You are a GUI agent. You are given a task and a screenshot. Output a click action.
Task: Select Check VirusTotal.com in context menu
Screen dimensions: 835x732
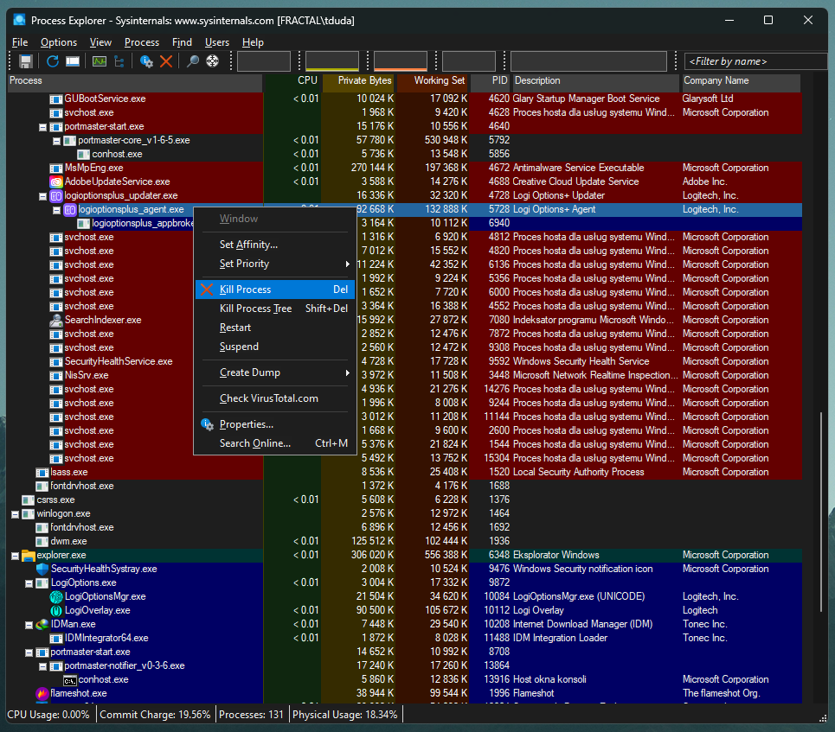(x=269, y=398)
